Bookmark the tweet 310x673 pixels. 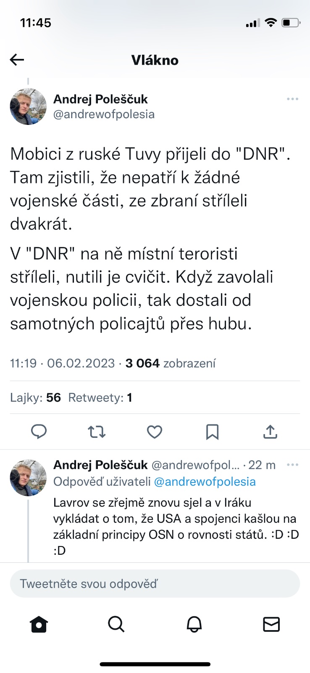point(212,432)
